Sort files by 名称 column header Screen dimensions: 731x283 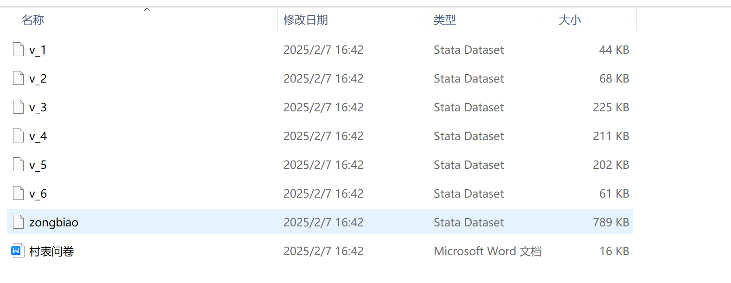33,20
